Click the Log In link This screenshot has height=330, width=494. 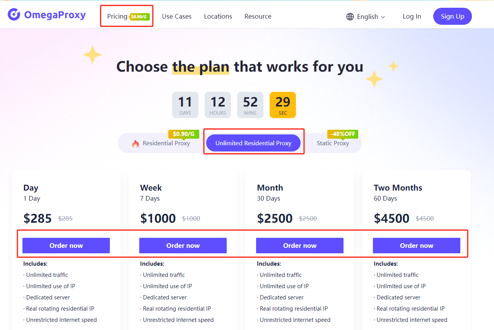(412, 16)
